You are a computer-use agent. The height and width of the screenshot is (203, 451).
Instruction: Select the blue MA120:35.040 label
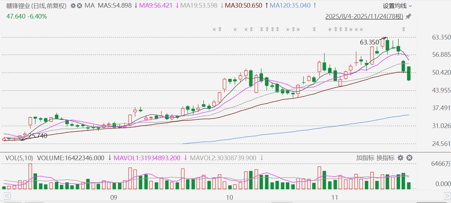290,6
